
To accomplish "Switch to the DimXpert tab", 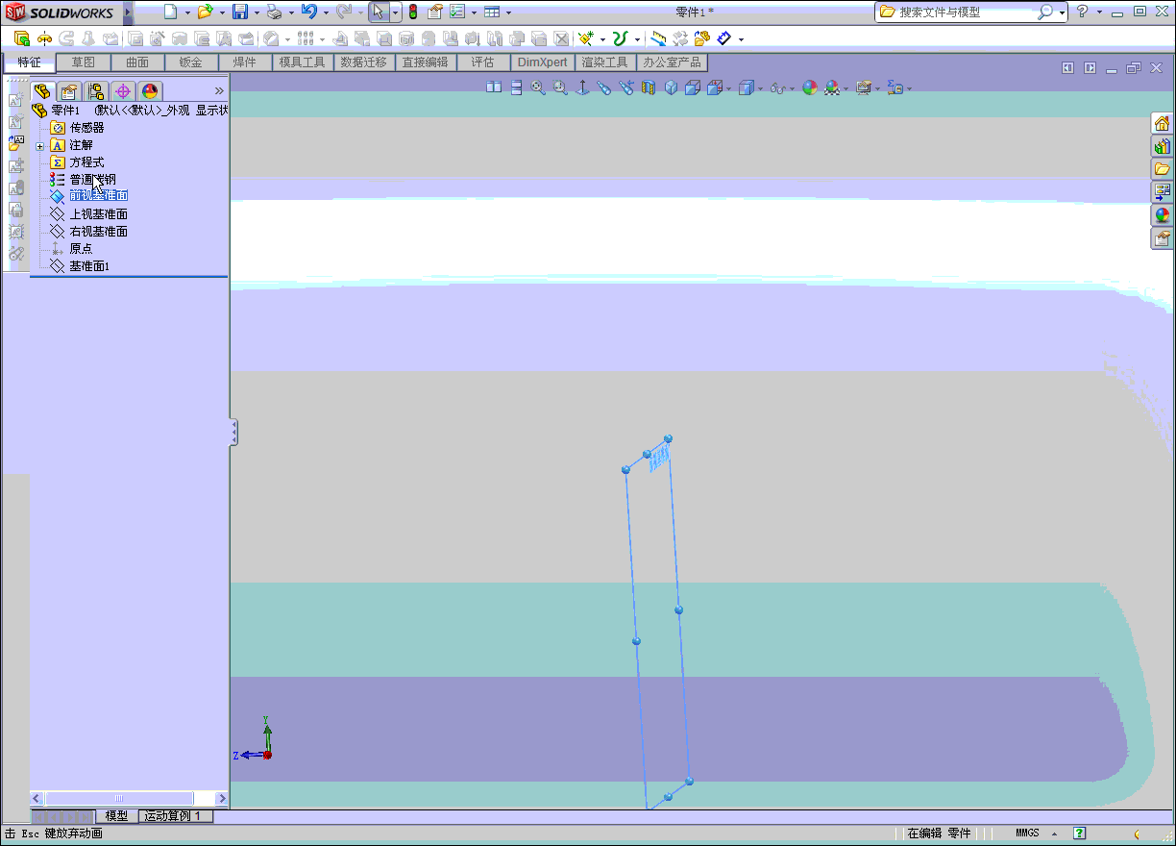I will [542, 62].
